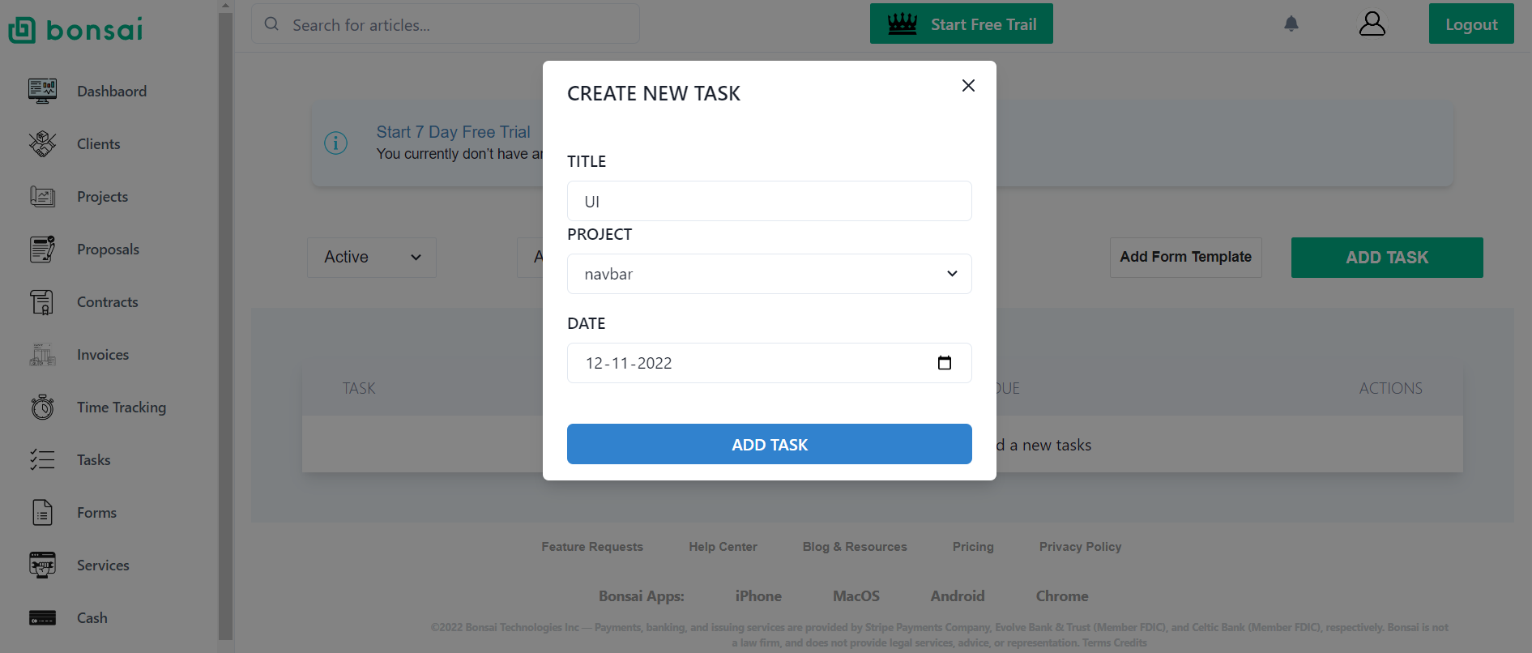
Task: Click into the Title input field
Action: coord(769,201)
